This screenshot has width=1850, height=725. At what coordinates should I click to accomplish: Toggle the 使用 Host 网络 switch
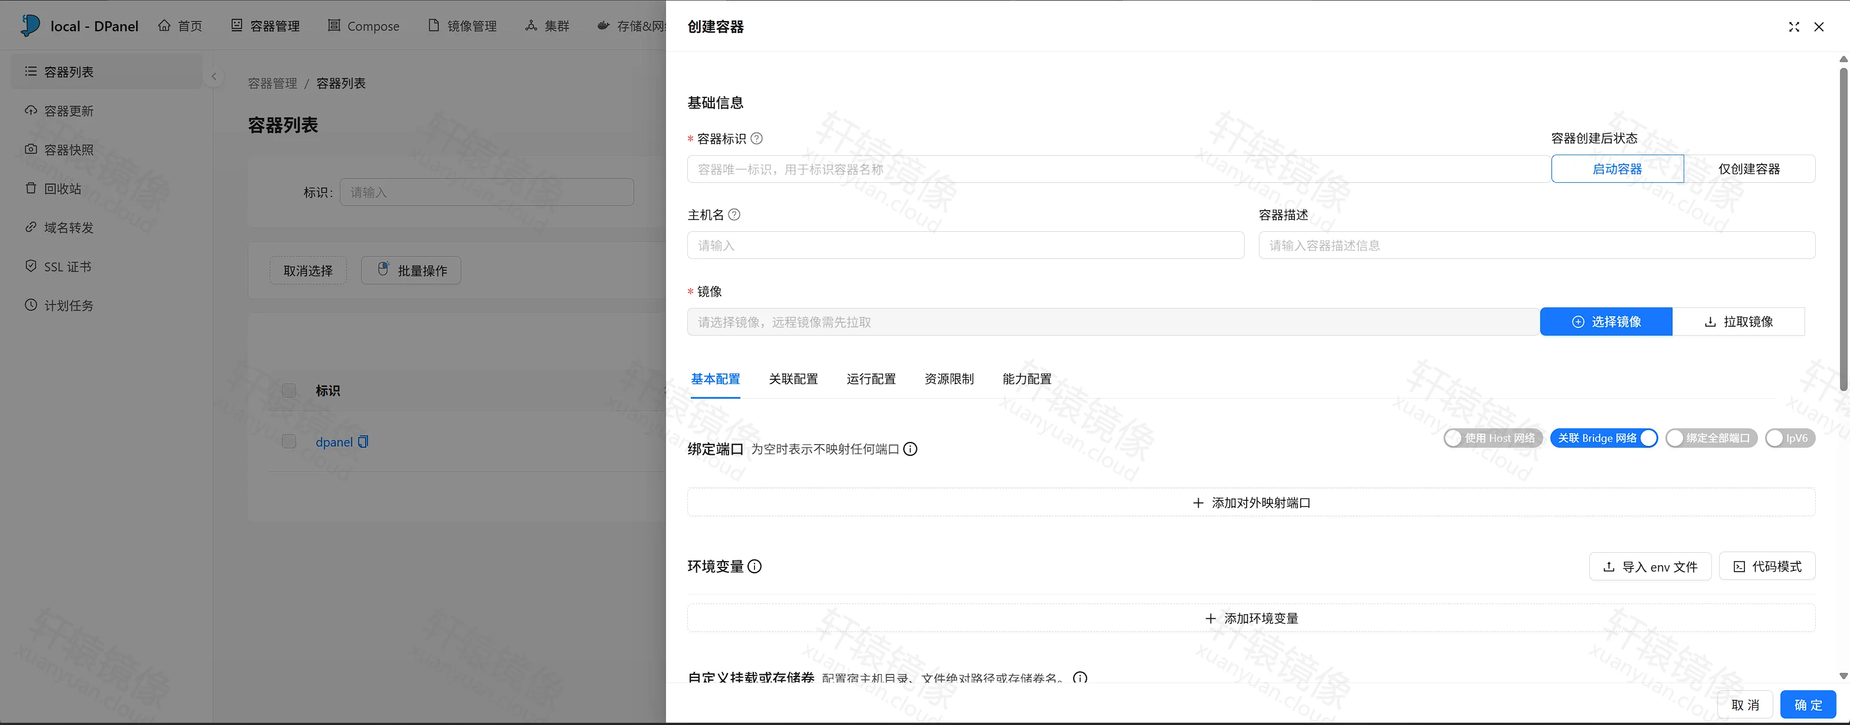coord(1493,438)
